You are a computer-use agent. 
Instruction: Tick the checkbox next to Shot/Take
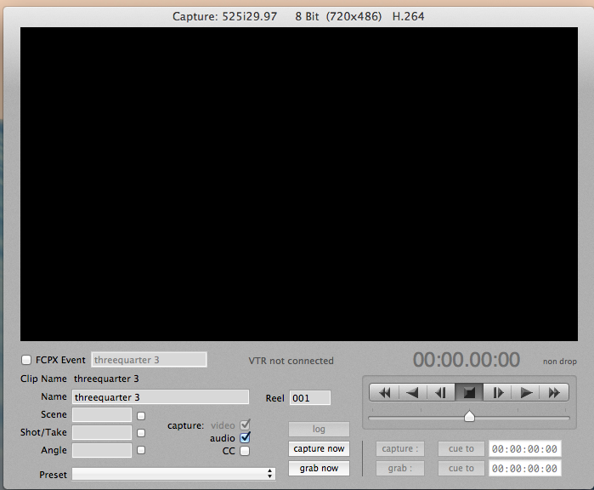(x=141, y=433)
